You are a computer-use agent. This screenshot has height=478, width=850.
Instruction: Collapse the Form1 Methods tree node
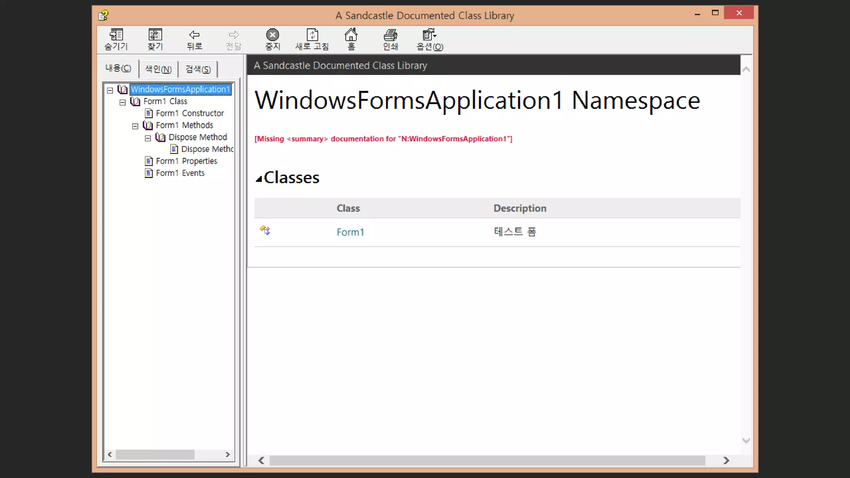coord(135,126)
